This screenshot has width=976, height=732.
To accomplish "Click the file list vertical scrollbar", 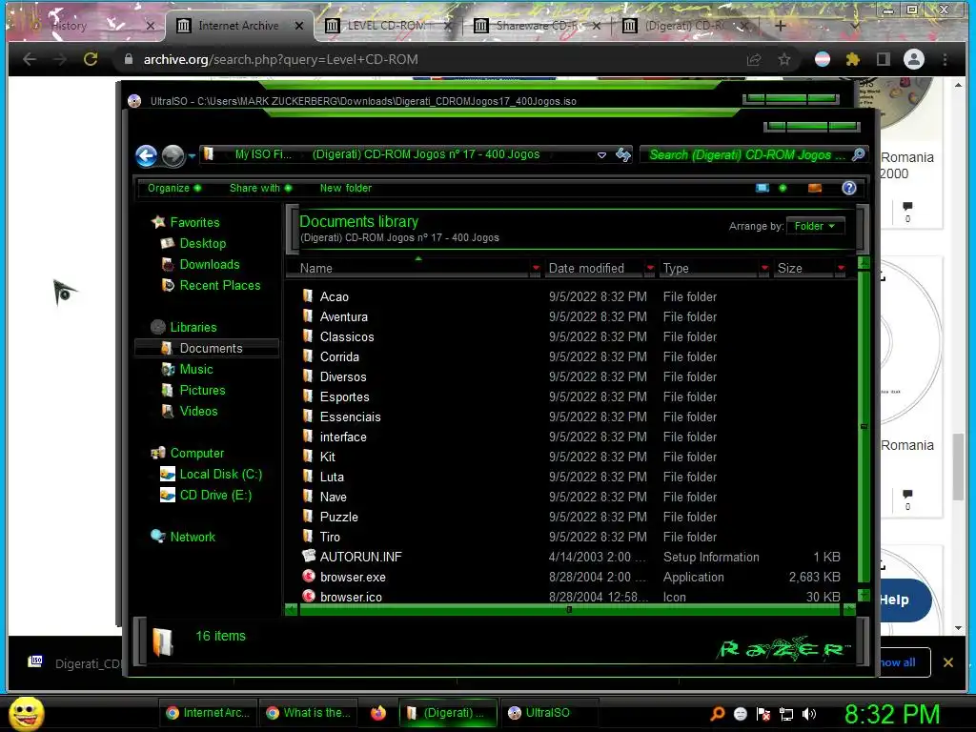I will click(x=864, y=429).
